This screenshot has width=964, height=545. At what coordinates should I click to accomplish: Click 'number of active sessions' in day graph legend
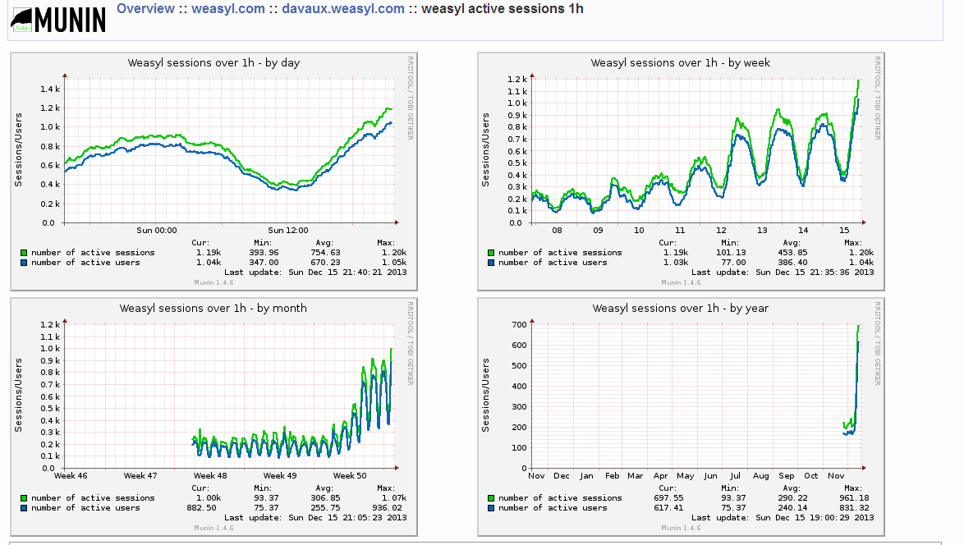[x=93, y=253]
